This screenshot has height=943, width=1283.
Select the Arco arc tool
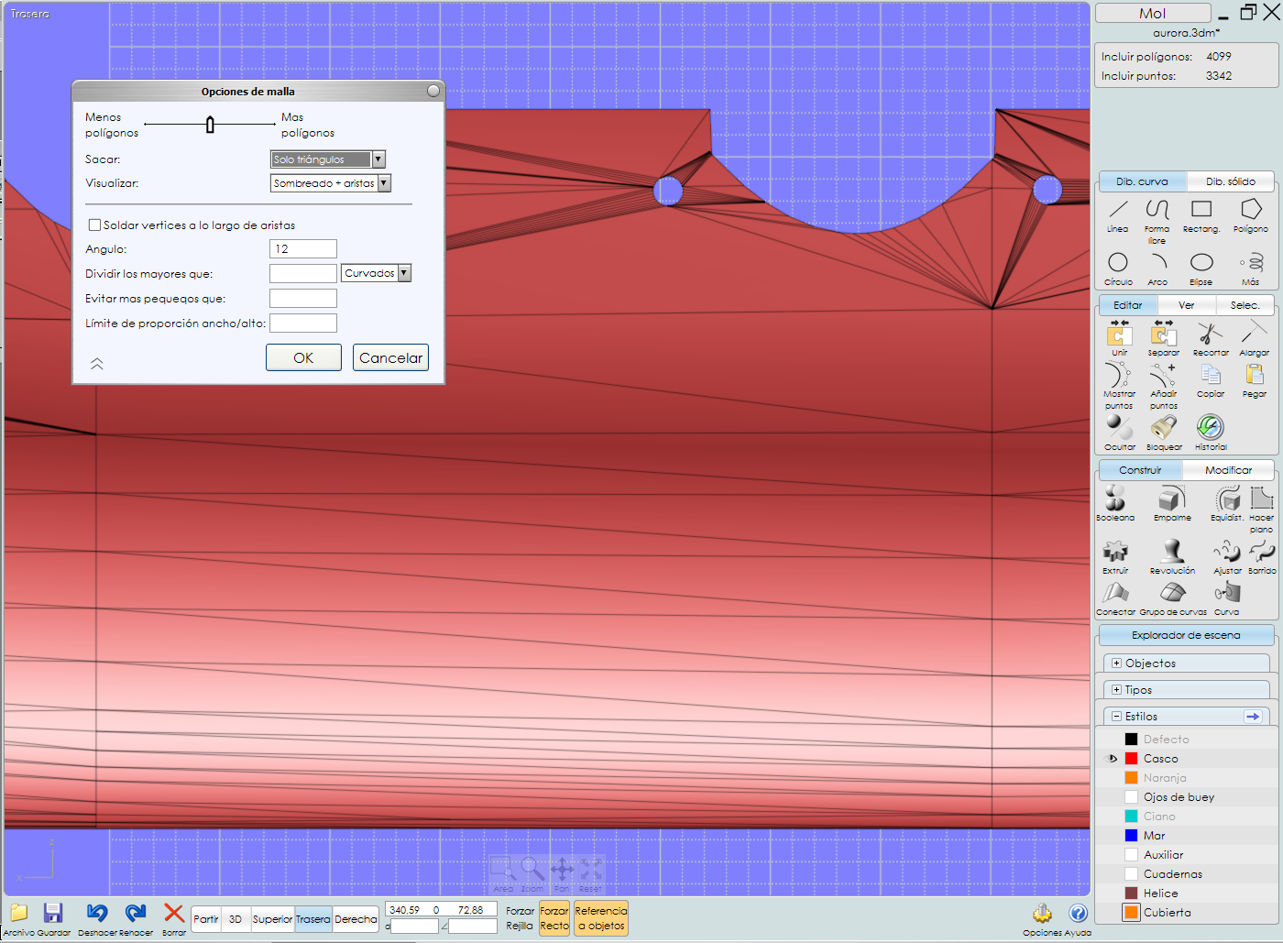1158,269
